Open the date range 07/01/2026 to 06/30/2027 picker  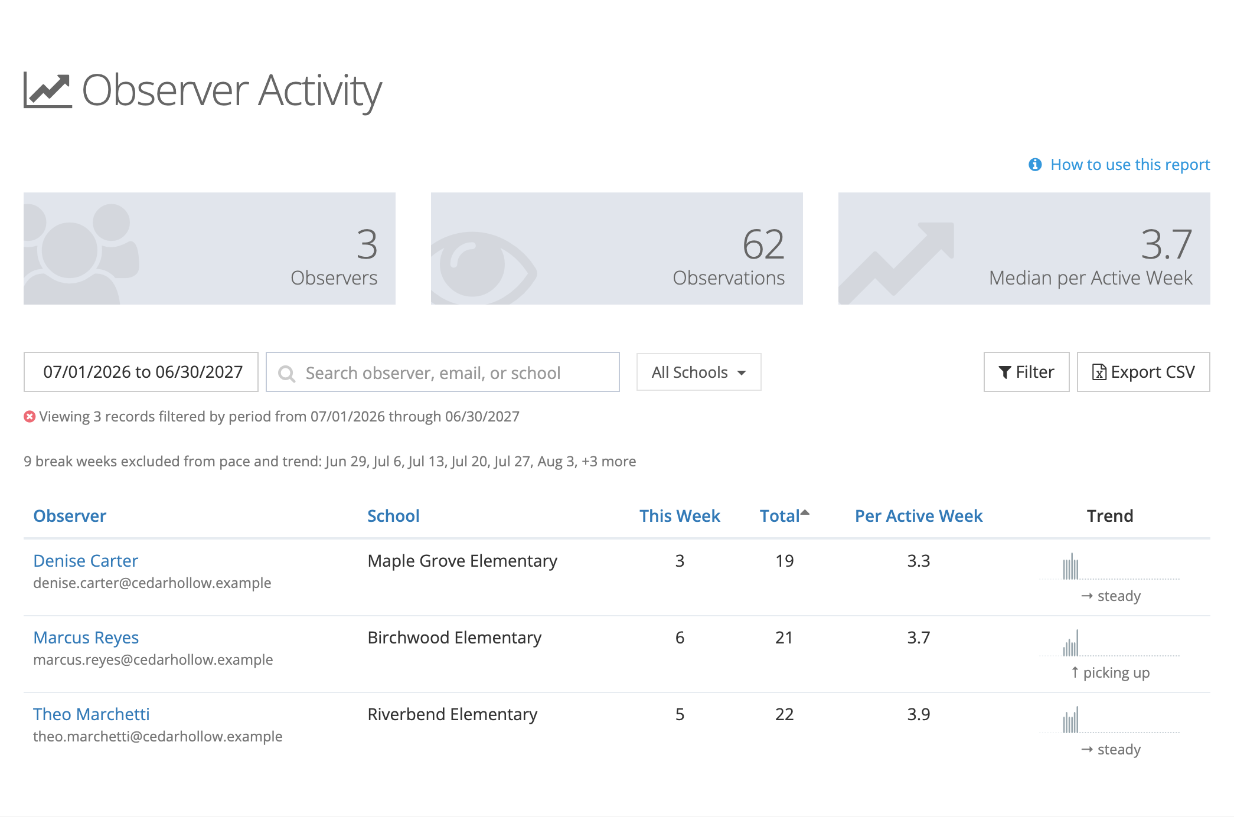141,372
